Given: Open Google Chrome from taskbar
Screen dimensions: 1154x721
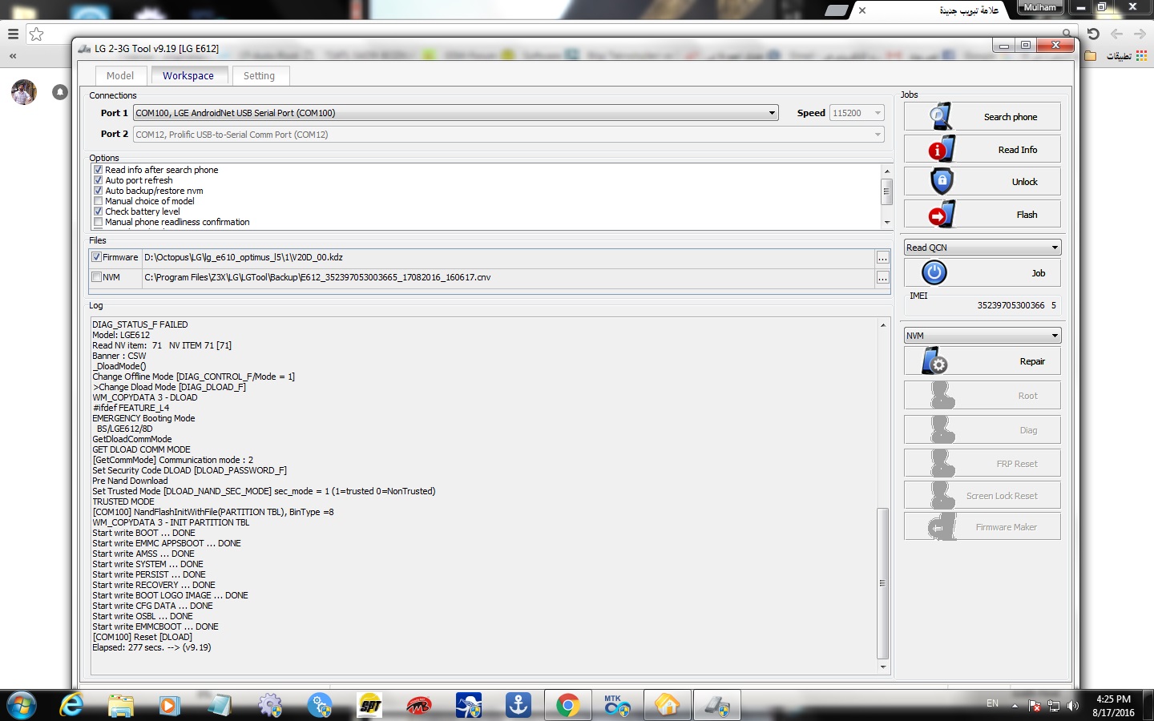Looking at the screenshot, I should point(568,705).
